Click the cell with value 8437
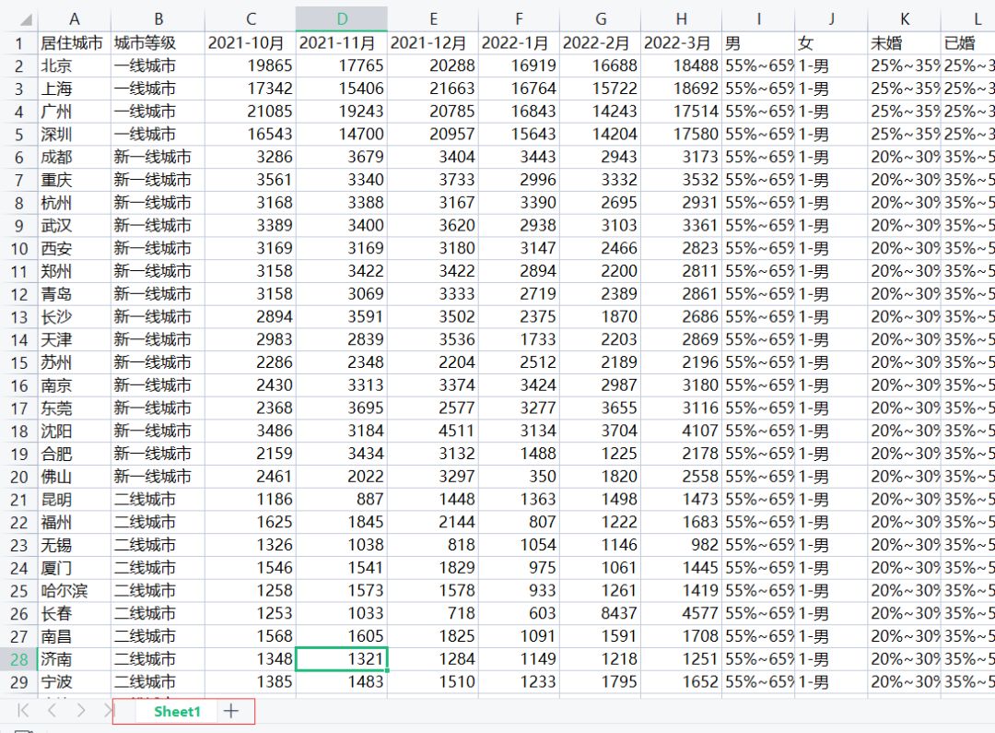Screen dimensions: 995x733 click(601, 613)
